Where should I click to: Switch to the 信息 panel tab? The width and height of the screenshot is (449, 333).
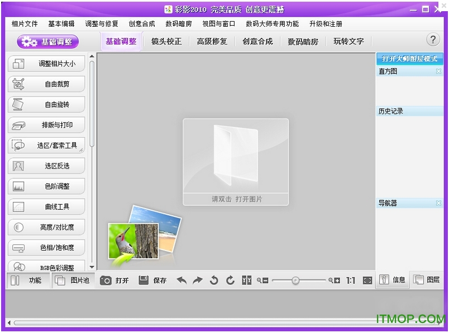click(393, 280)
